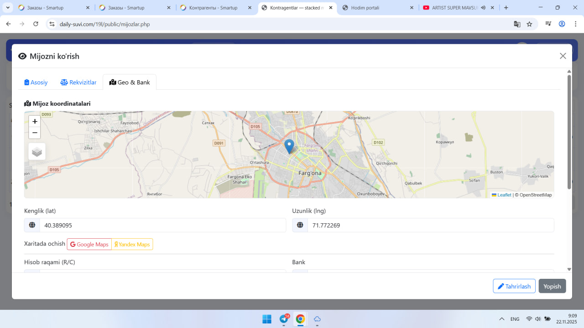
Task: Click the blue location marker on map
Action: pos(289,146)
